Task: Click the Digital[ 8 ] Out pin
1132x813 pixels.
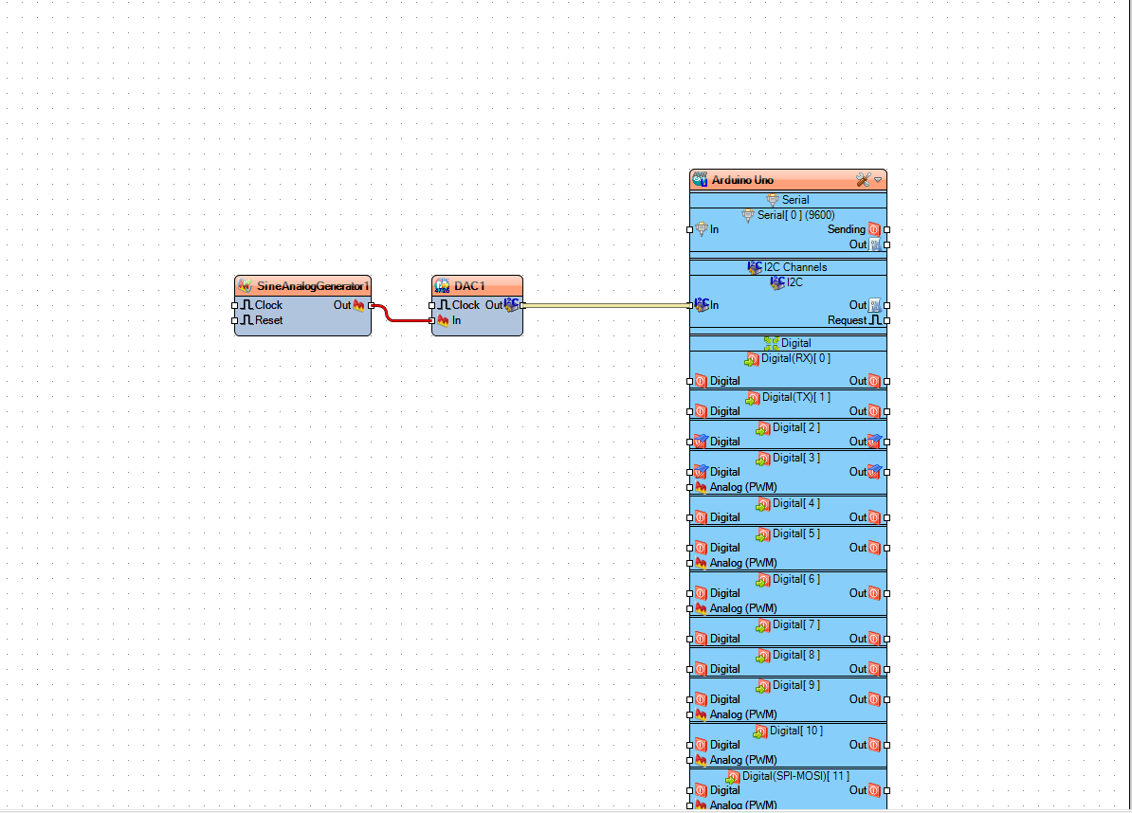Action: pos(887,669)
